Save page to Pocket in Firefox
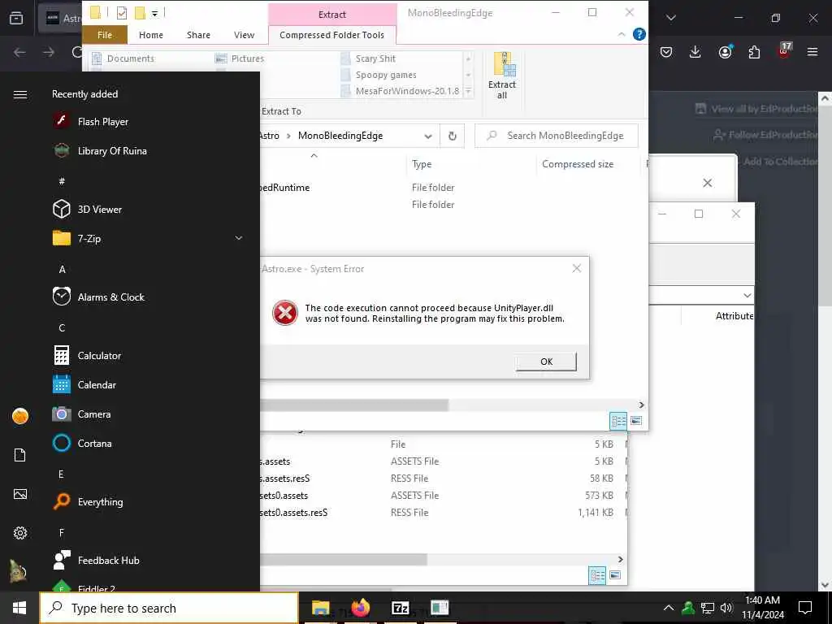 point(666,52)
